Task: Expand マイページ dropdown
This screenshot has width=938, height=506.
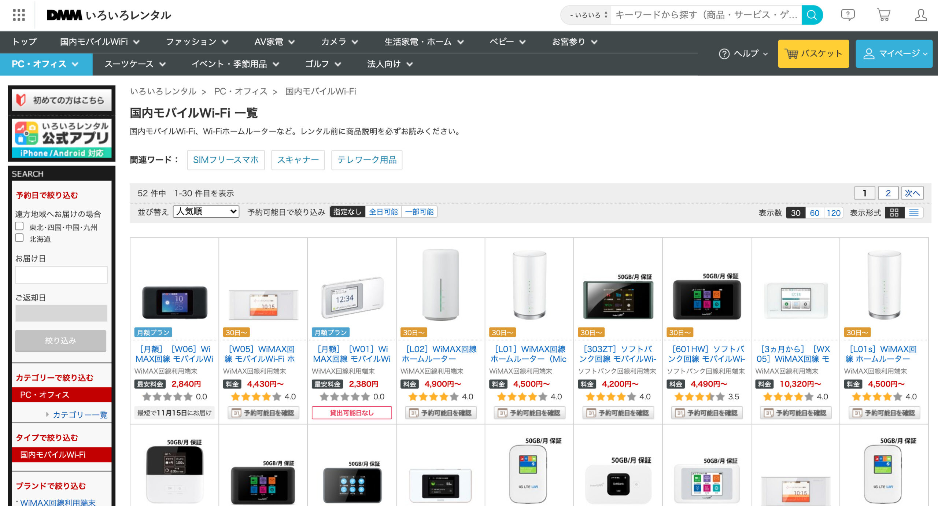Action: (894, 53)
